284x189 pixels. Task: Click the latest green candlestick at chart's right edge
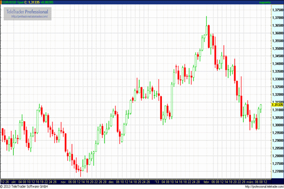[x=260, y=107]
